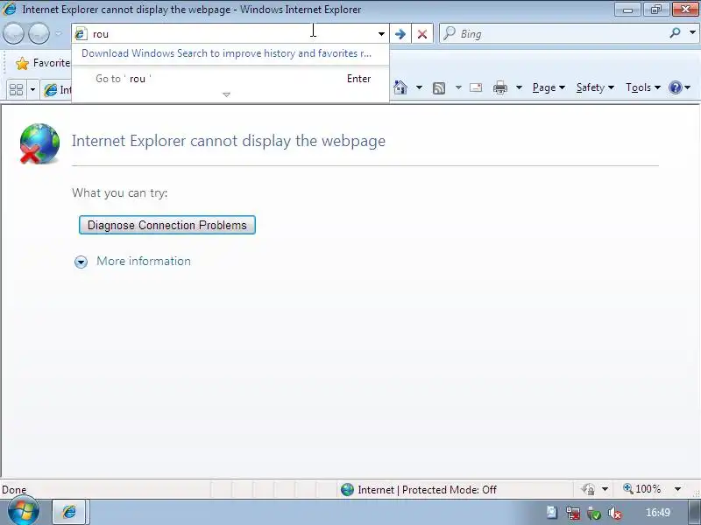Open the search provider options dropdown
The image size is (701, 525).
point(692,32)
